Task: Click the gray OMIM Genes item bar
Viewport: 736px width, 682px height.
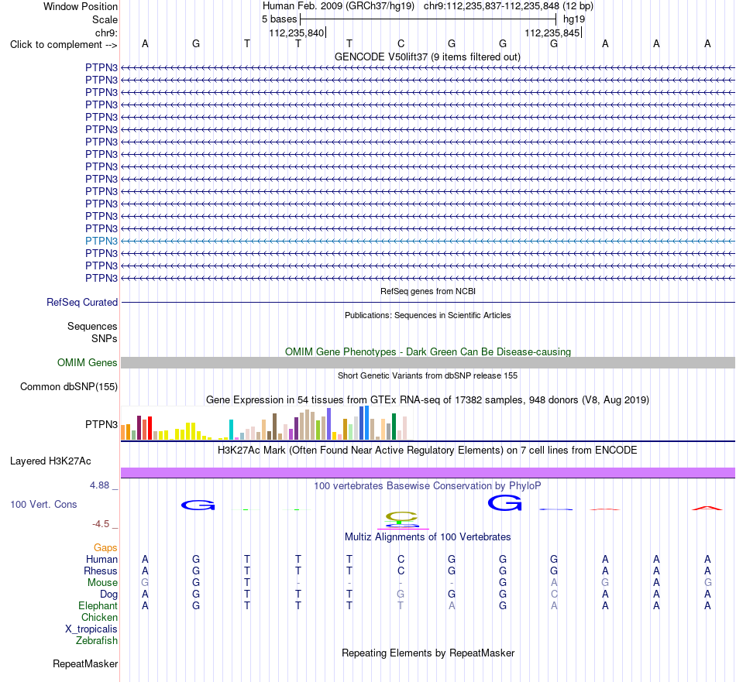Action: pos(428,362)
